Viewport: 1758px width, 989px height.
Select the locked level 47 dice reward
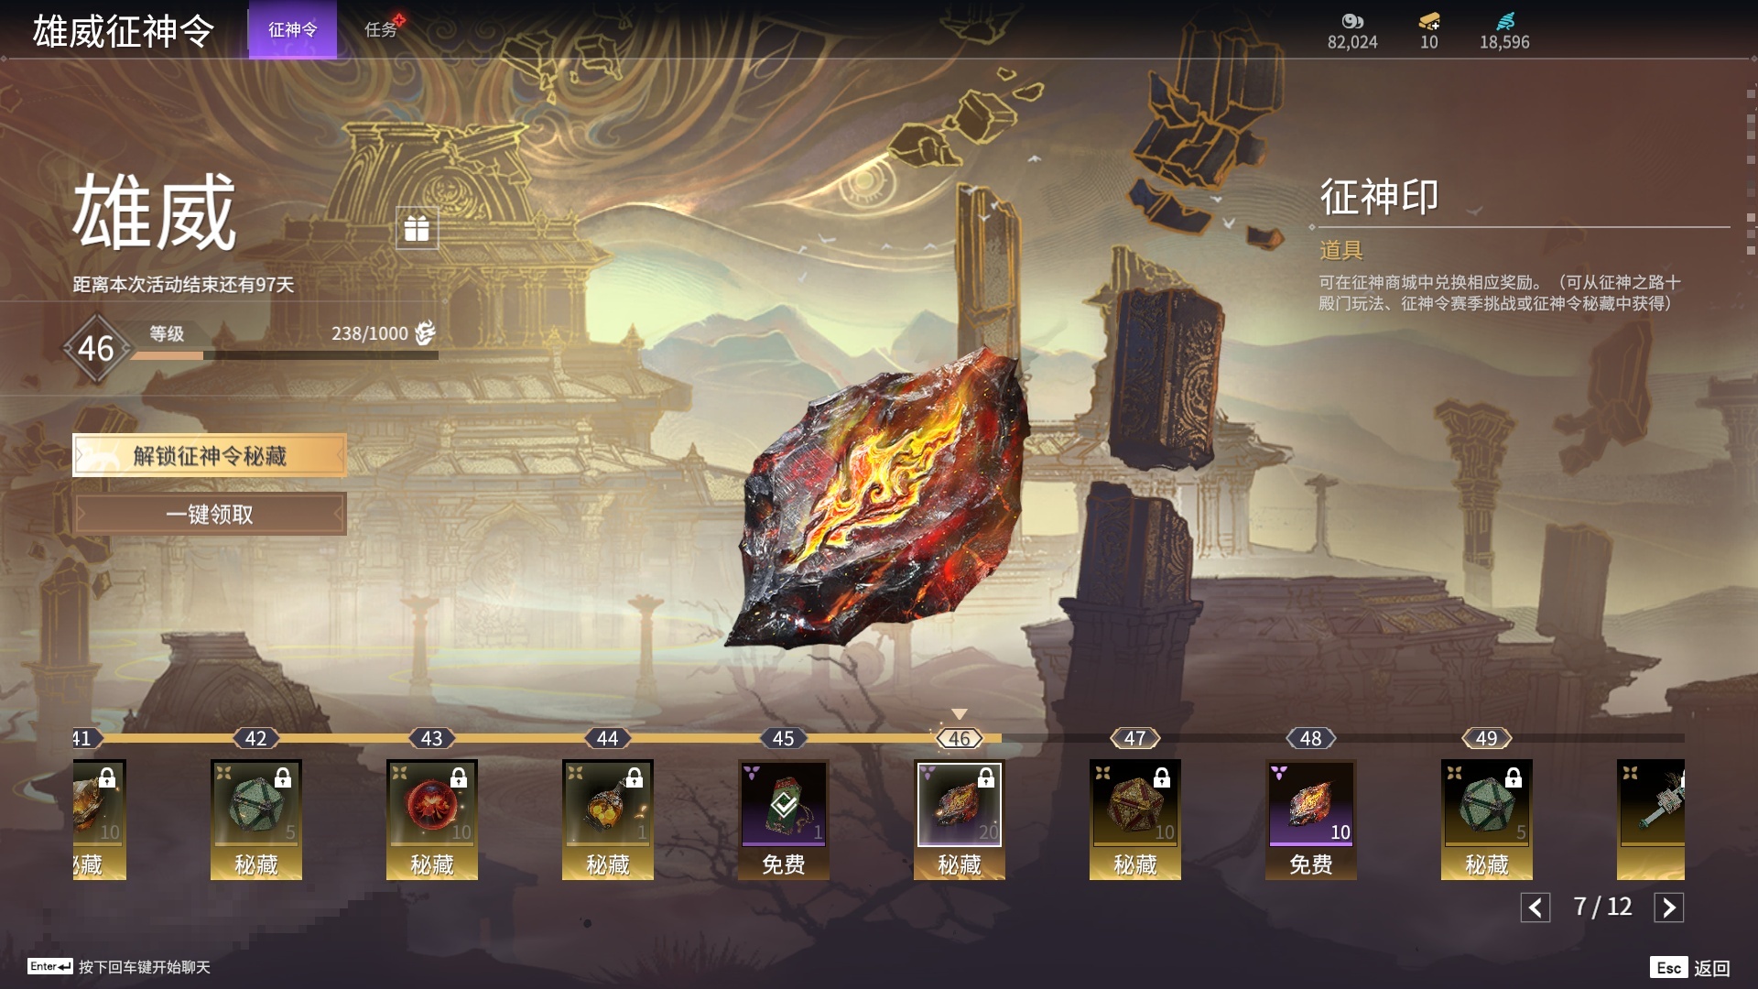1135,820
